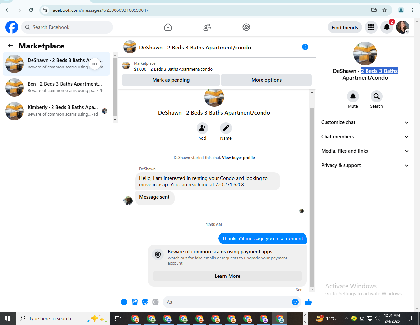Open the account profile picture menu
Screen dimensions: 420x325
[403, 27]
